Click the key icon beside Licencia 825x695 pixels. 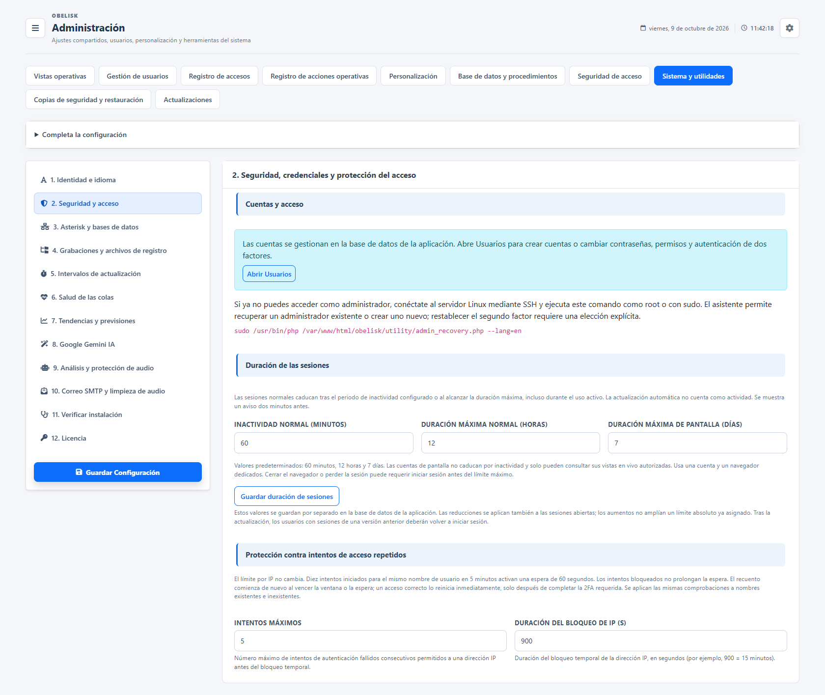tap(44, 438)
